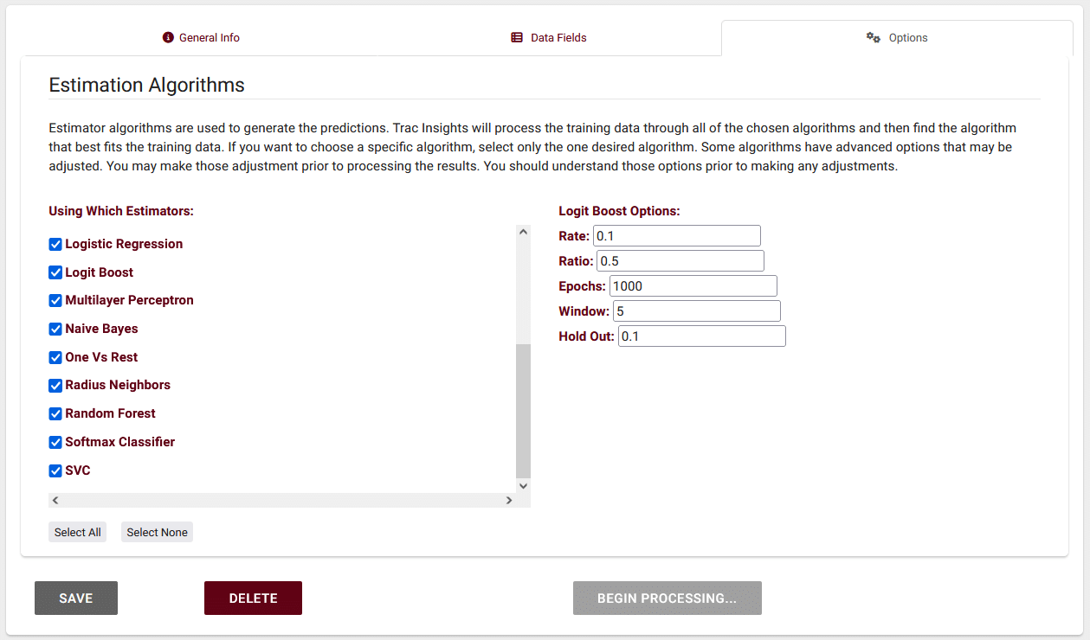Click the horizontal scroll left arrow
Image resolution: width=1090 pixels, height=640 pixels.
[55, 500]
